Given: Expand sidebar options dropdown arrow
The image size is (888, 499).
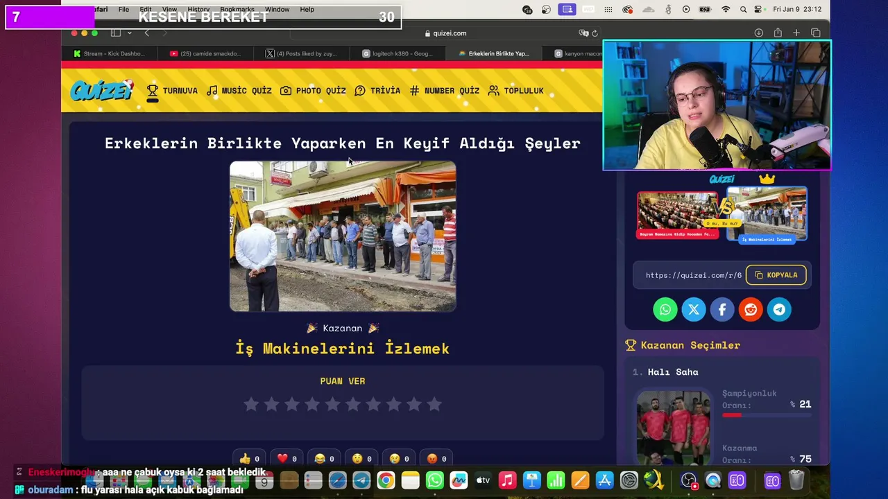Looking at the screenshot, I should [129, 33].
